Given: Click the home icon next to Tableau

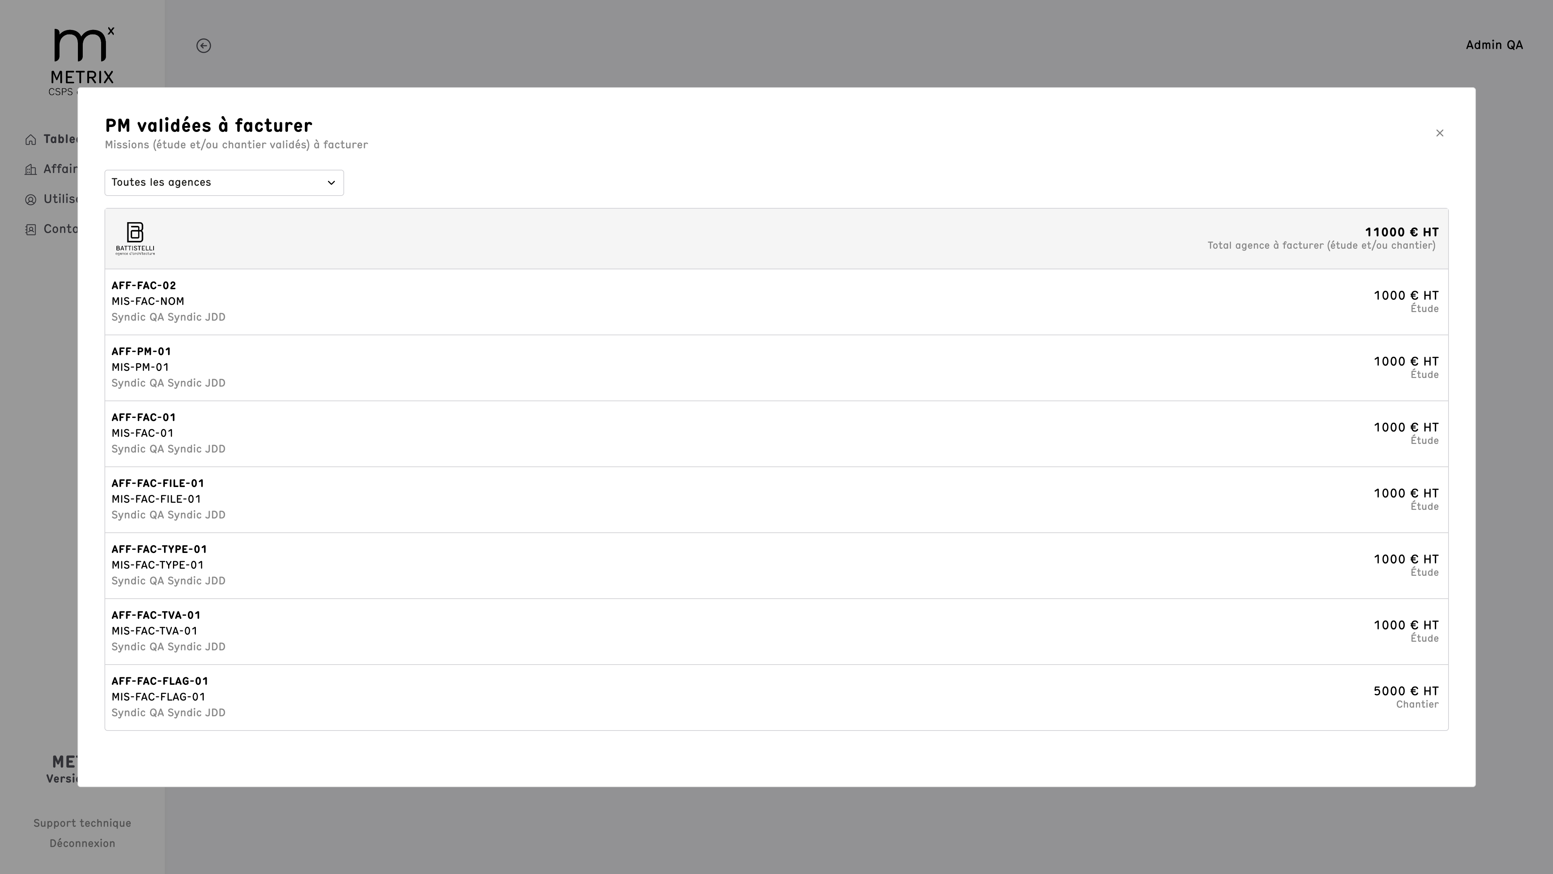Looking at the screenshot, I should tap(31, 140).
